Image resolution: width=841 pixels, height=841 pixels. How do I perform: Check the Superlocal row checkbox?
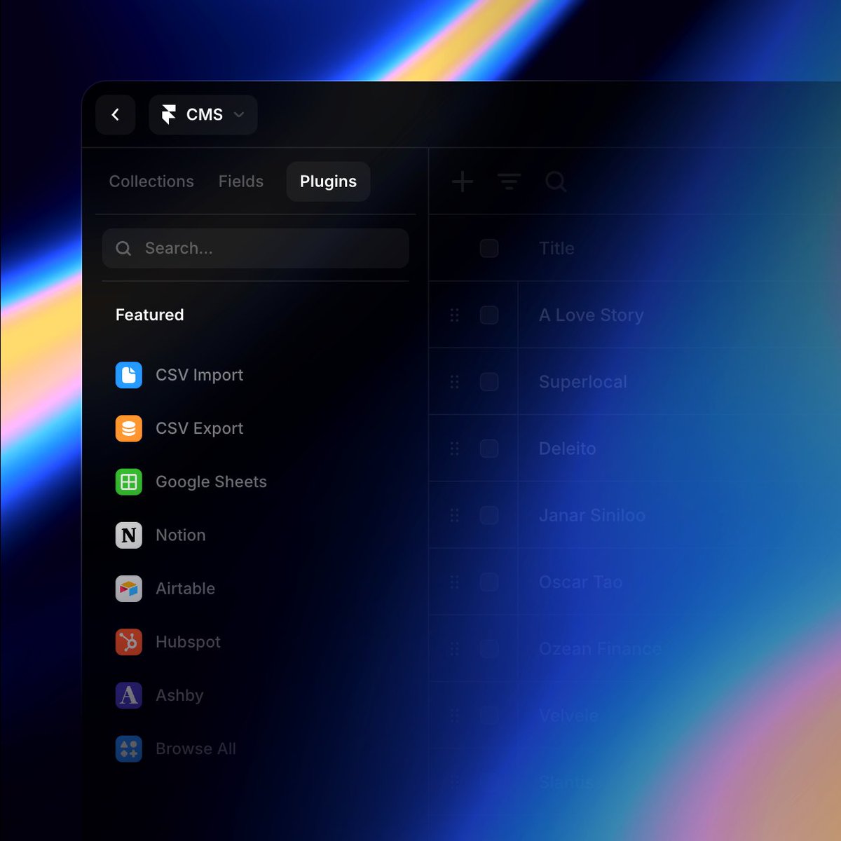489,382
